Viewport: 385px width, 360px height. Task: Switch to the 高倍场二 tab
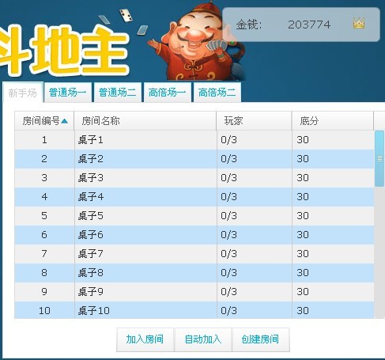(217, 93)
